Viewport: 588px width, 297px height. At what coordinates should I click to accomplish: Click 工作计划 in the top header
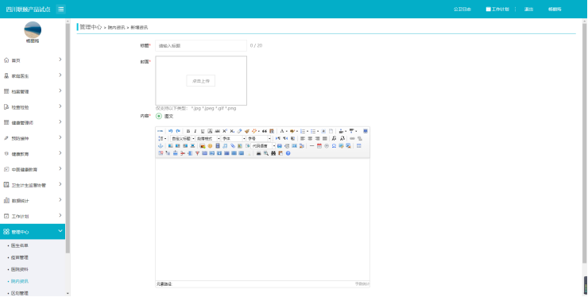pyautogui.click(x=497, y=9)
